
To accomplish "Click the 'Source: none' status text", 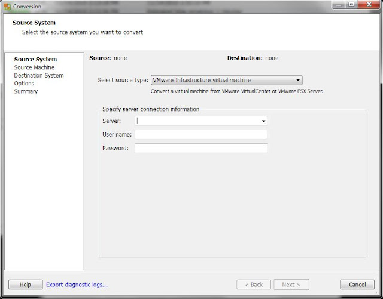I will [108, 58].
